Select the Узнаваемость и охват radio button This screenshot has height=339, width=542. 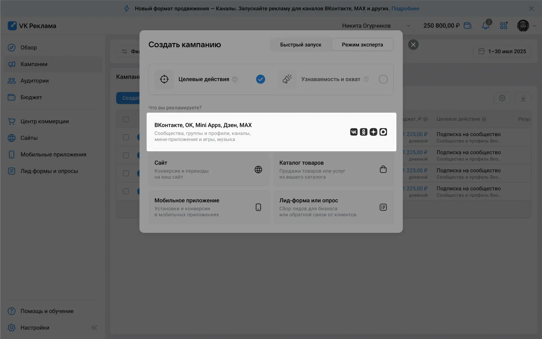(x=383, y=79)
